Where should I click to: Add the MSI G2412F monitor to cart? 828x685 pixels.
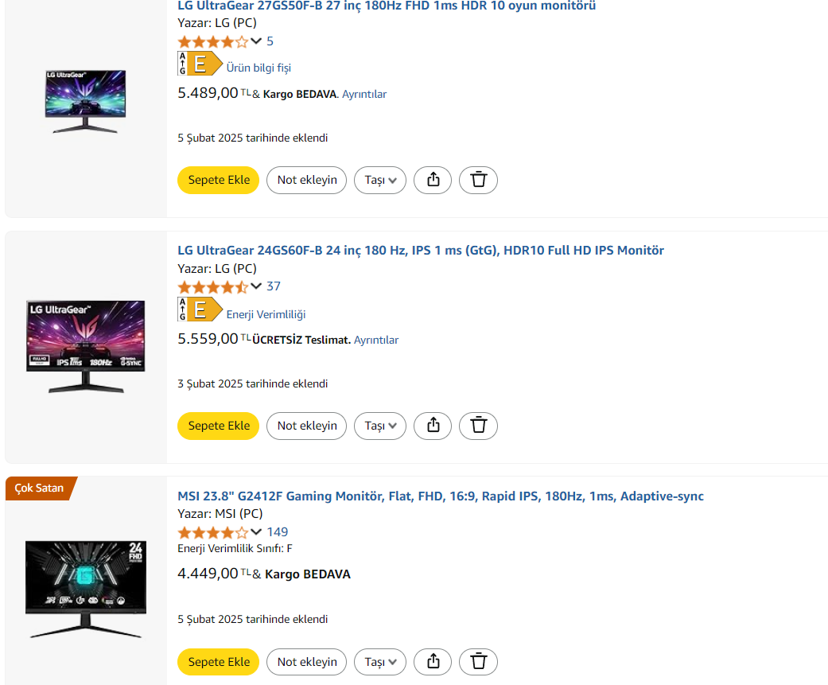[x=219, y=662]
